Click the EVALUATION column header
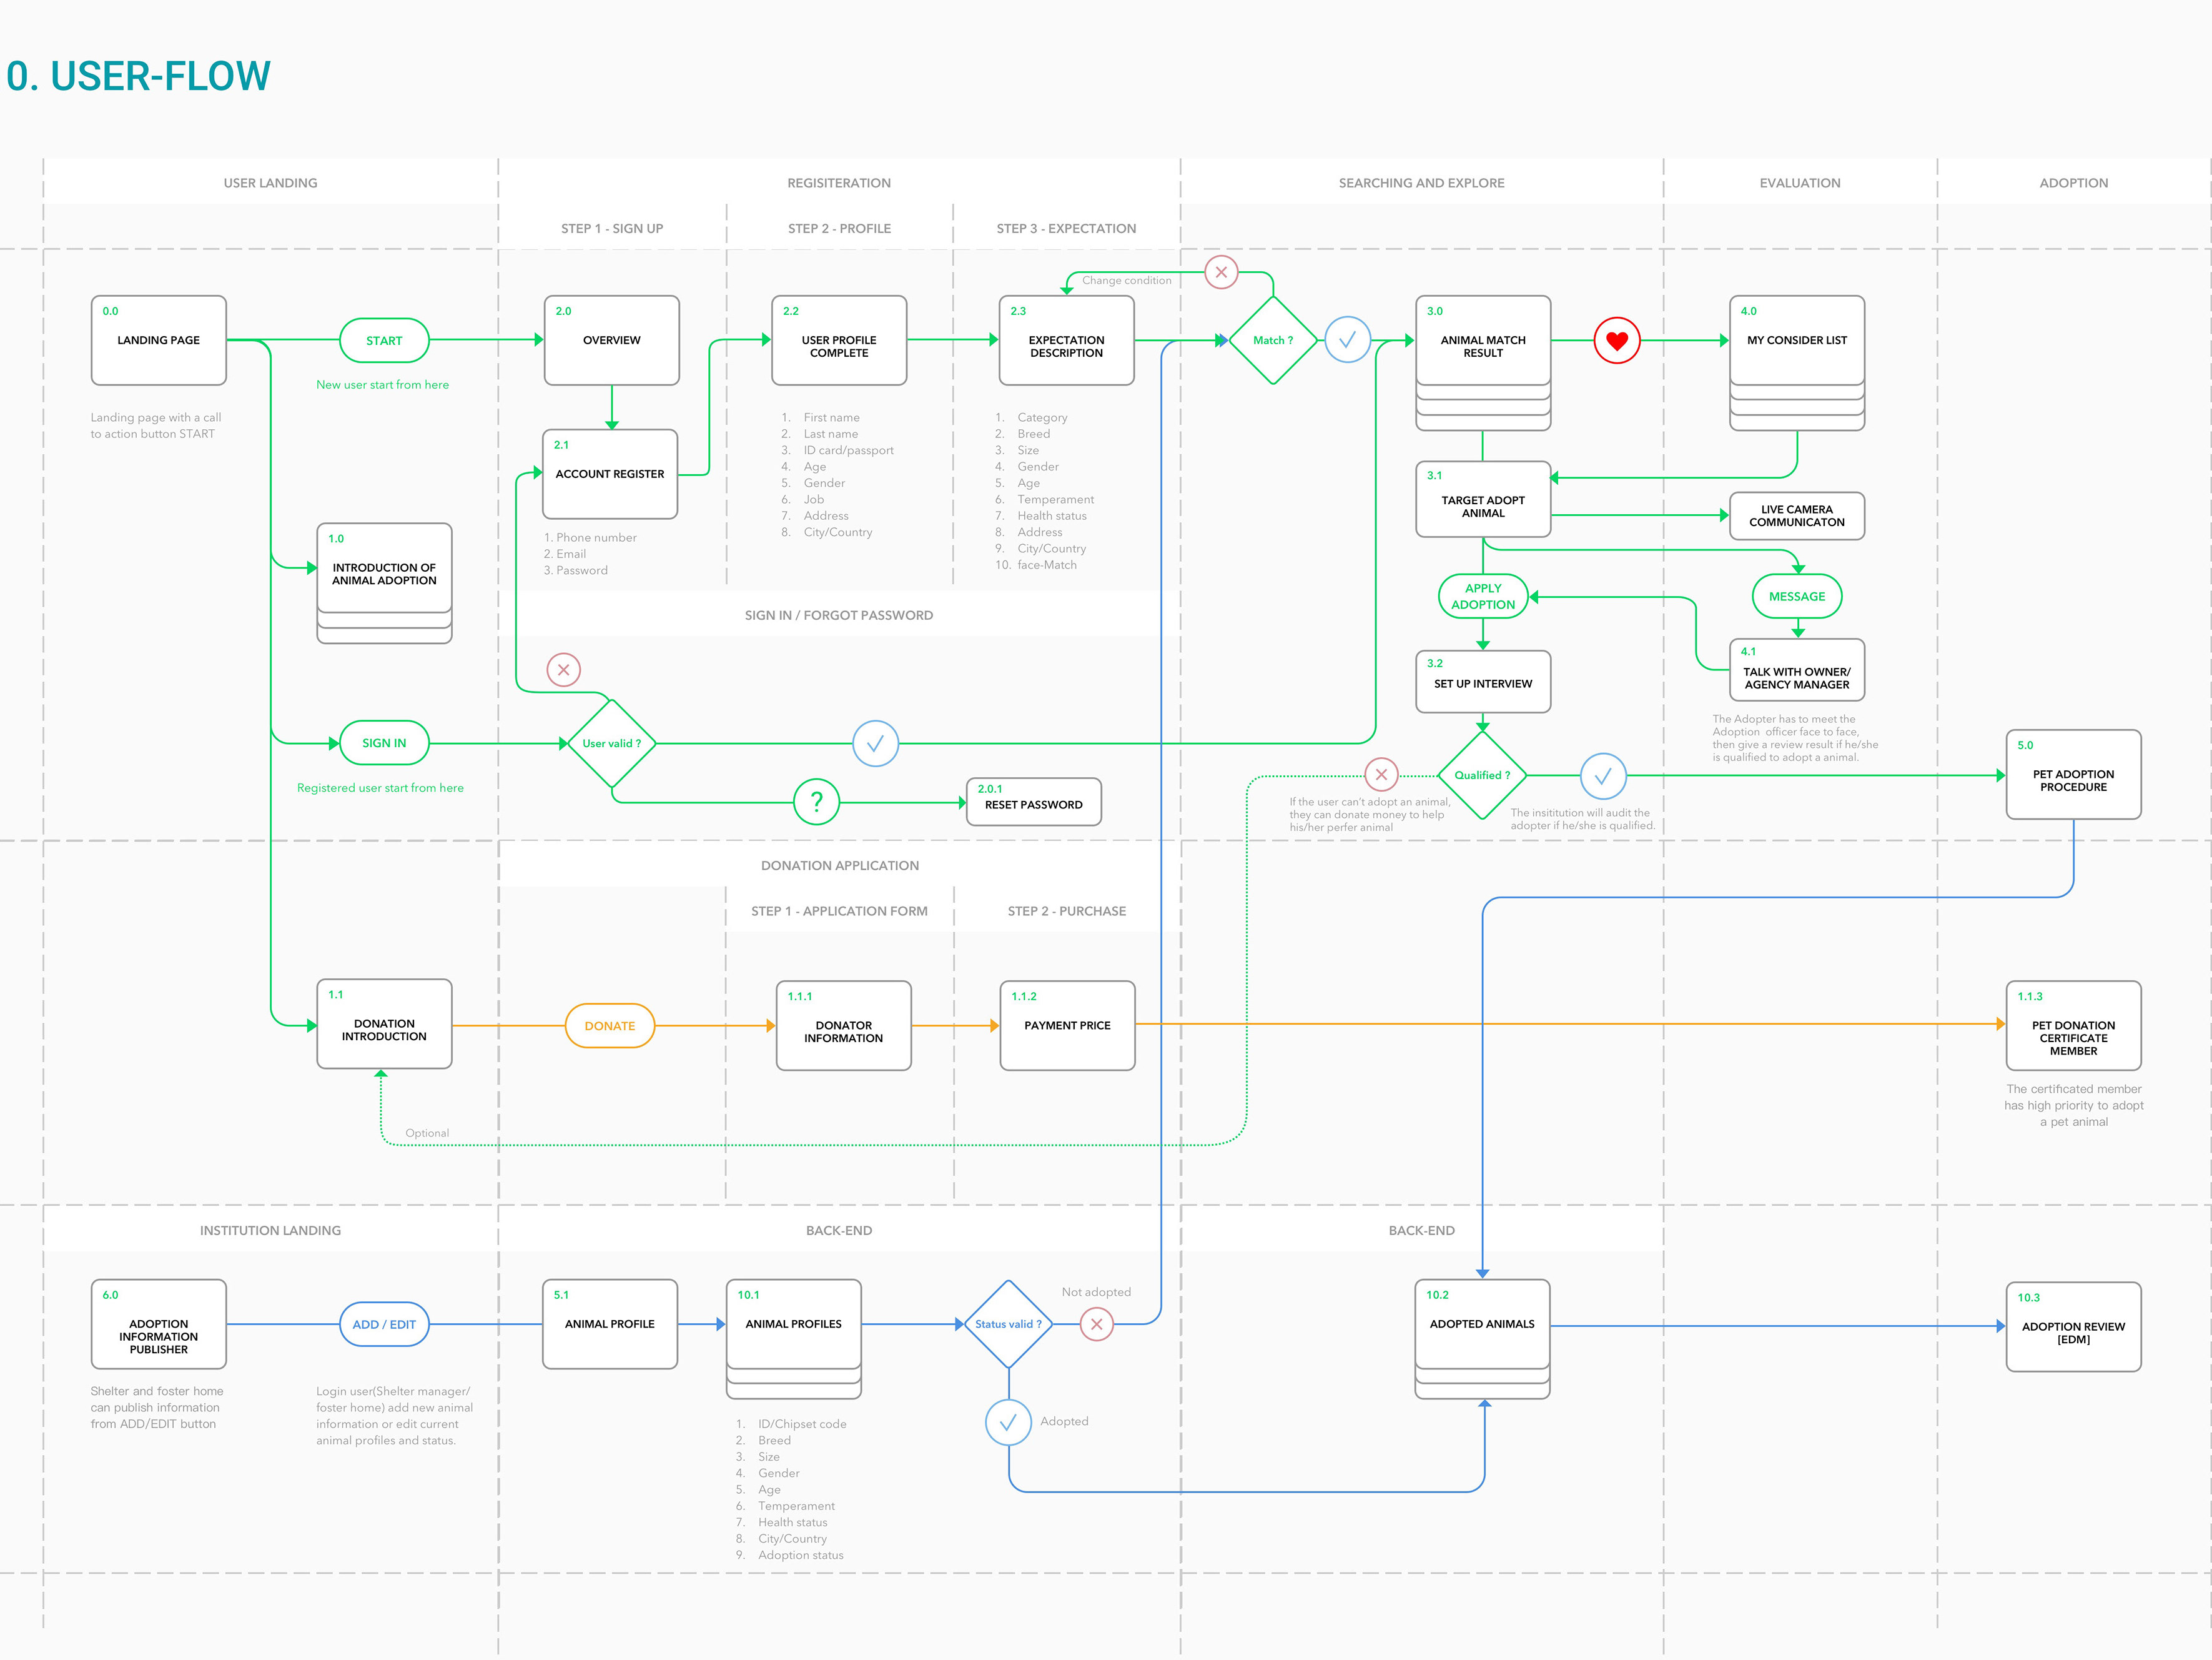 1800,183
